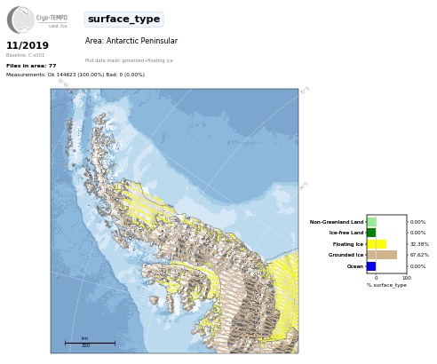The height and width of the screenshot is (364, 437).
Task: Click the 32.38% floating ice value
Action: point(419,244)
